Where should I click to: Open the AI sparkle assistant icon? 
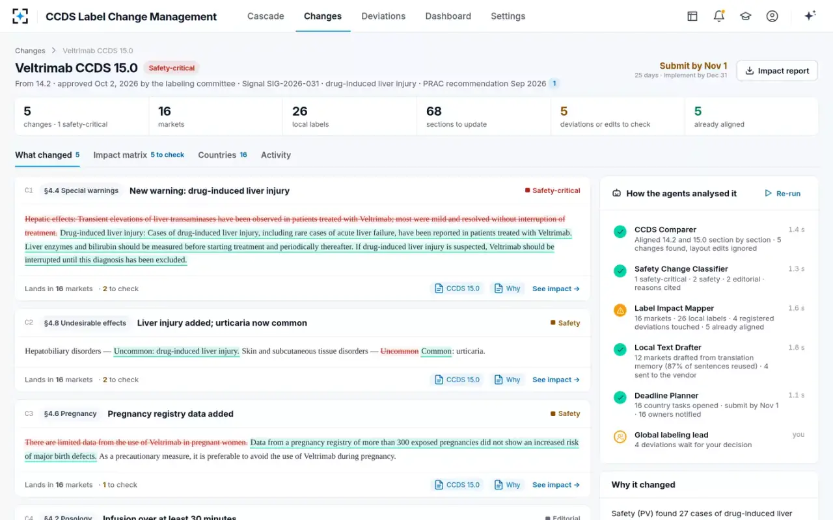pyautogui.click(x=810, y=16)
